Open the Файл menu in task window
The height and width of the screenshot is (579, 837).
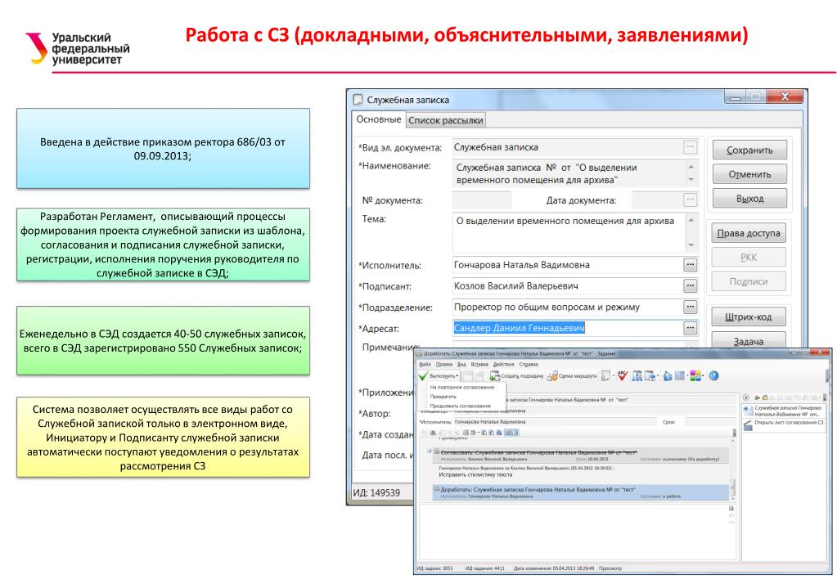[x=425, y=364]
